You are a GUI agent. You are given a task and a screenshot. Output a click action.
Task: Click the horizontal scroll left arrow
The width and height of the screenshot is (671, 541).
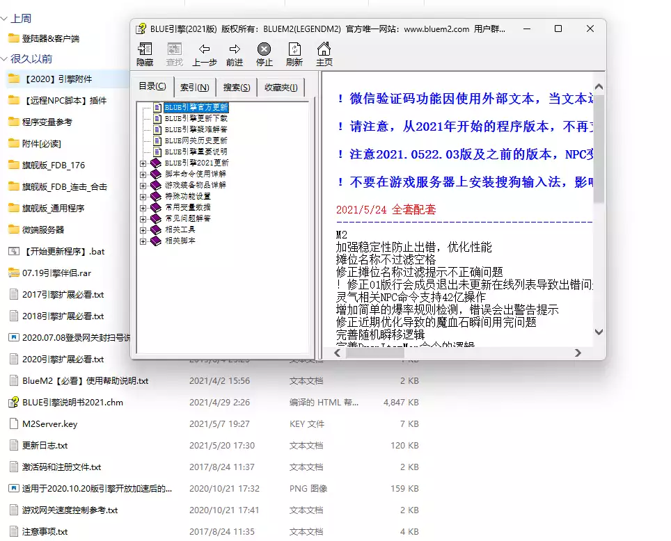point(337,353)
